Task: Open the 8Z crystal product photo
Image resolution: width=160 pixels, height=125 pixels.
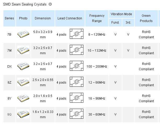Action: click(23, 82)
